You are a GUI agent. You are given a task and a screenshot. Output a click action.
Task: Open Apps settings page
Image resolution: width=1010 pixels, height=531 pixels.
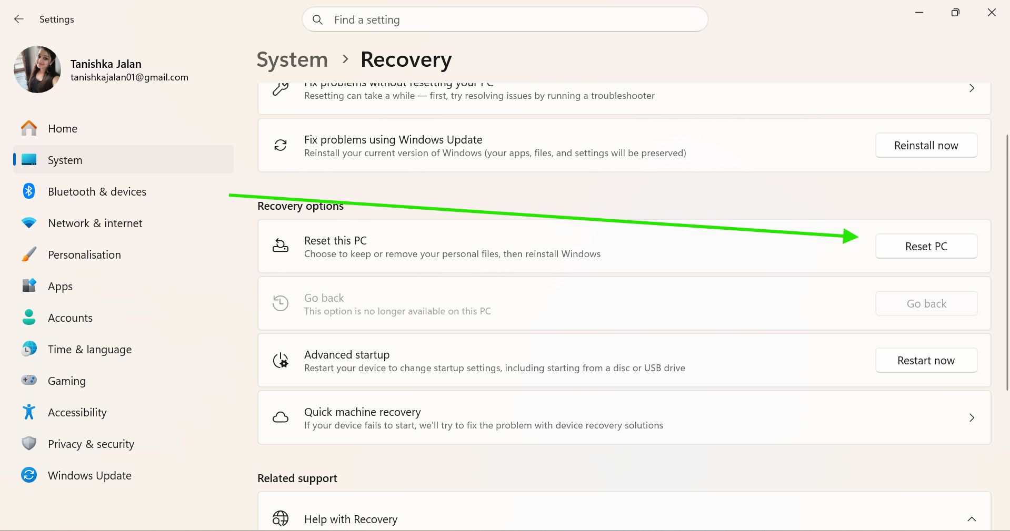pyautogui.click(x=123, y=286)
